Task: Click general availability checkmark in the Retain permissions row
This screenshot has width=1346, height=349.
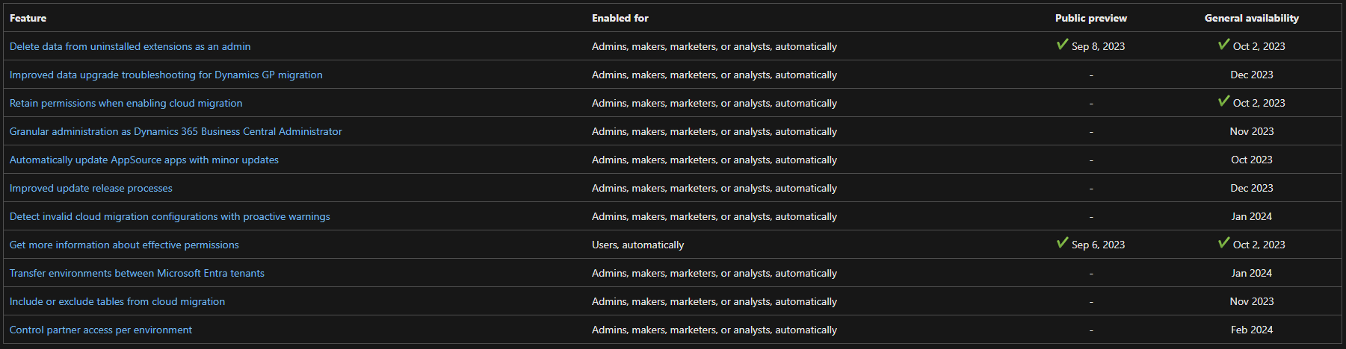Action: (x=1223, y=101)
